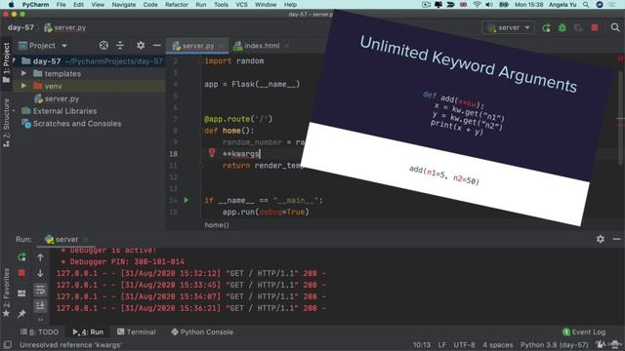Click the home() editor breadcrumb
Image resolution: width=625 pixels, height=351 pixels.
[x=217, y=225]
